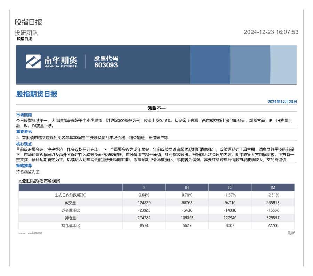Viewport: 313px width, 276px height.
Task: Click the 重要资讯 section heading
Action: click(24, 132)
